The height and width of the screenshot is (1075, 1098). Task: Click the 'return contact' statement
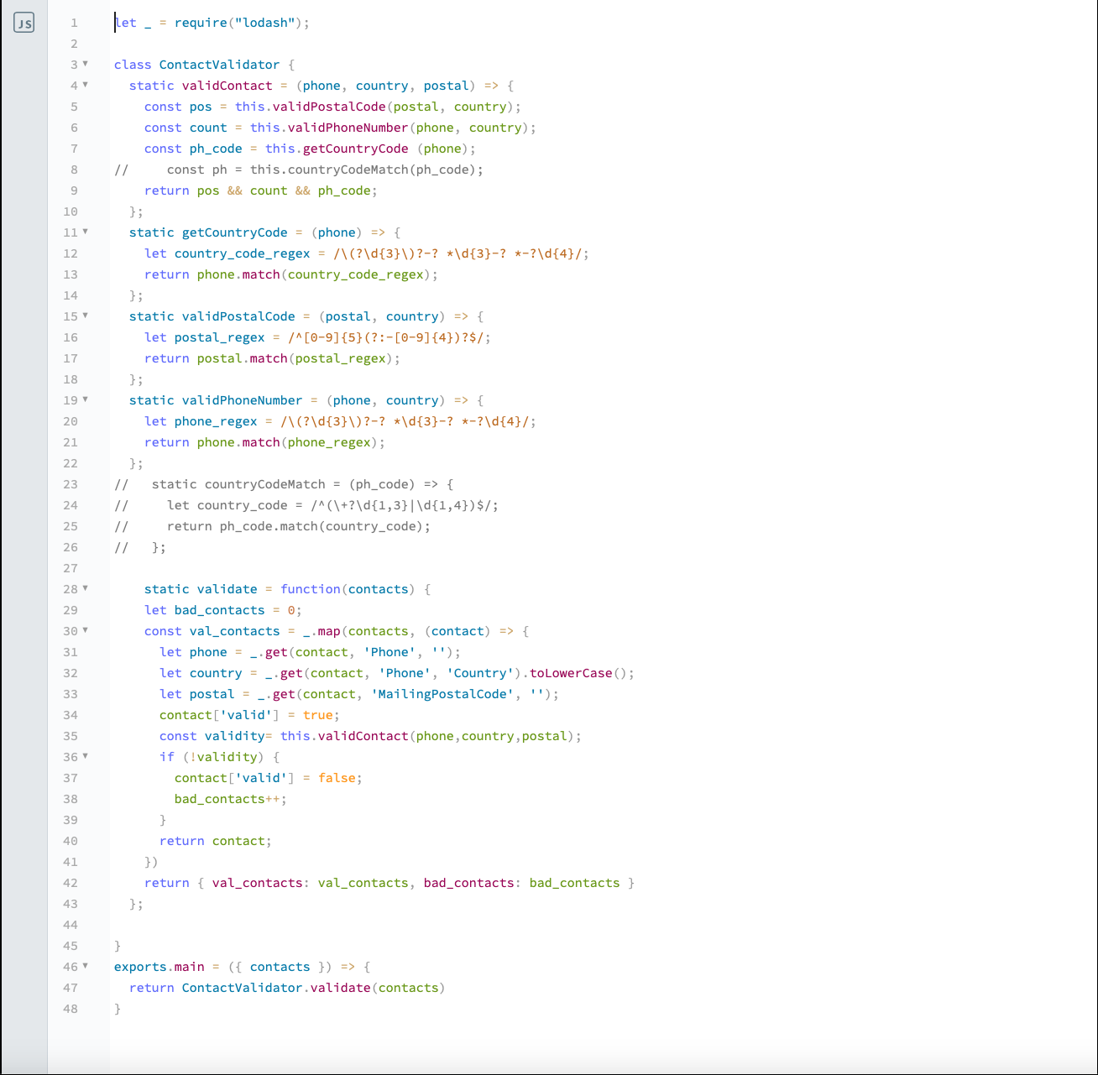pyautogui.click(x=215, y=841)
